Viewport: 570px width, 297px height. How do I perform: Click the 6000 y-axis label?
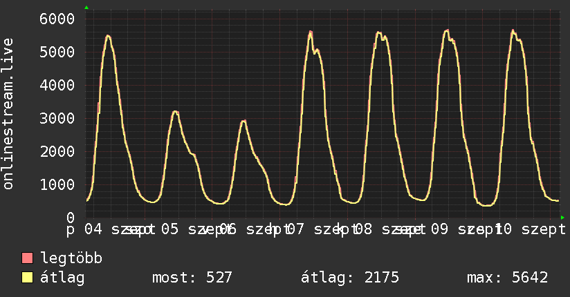click(x=57, y=19)
